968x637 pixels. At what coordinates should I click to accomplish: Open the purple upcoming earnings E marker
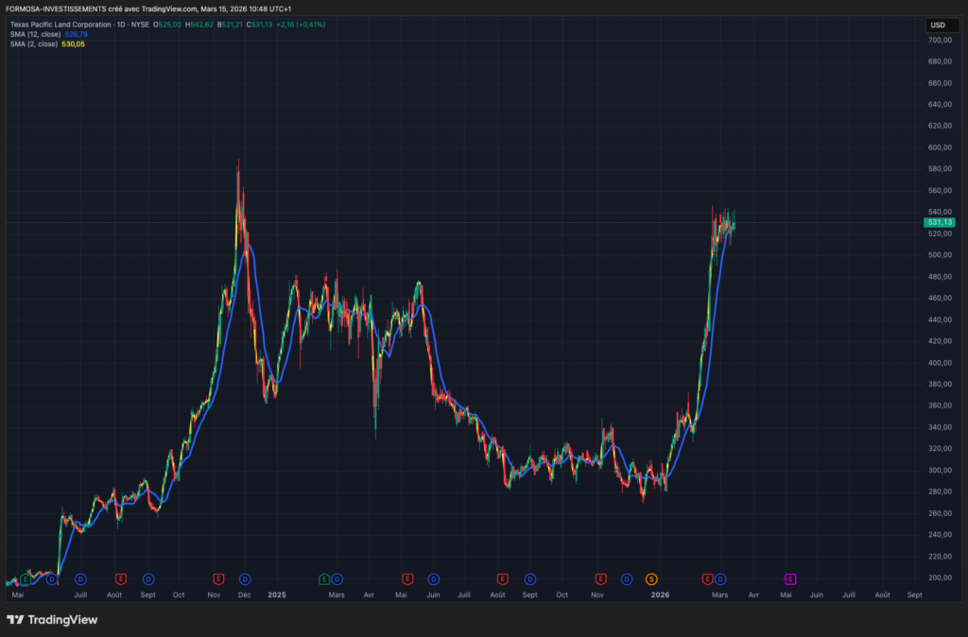(790, 578)
